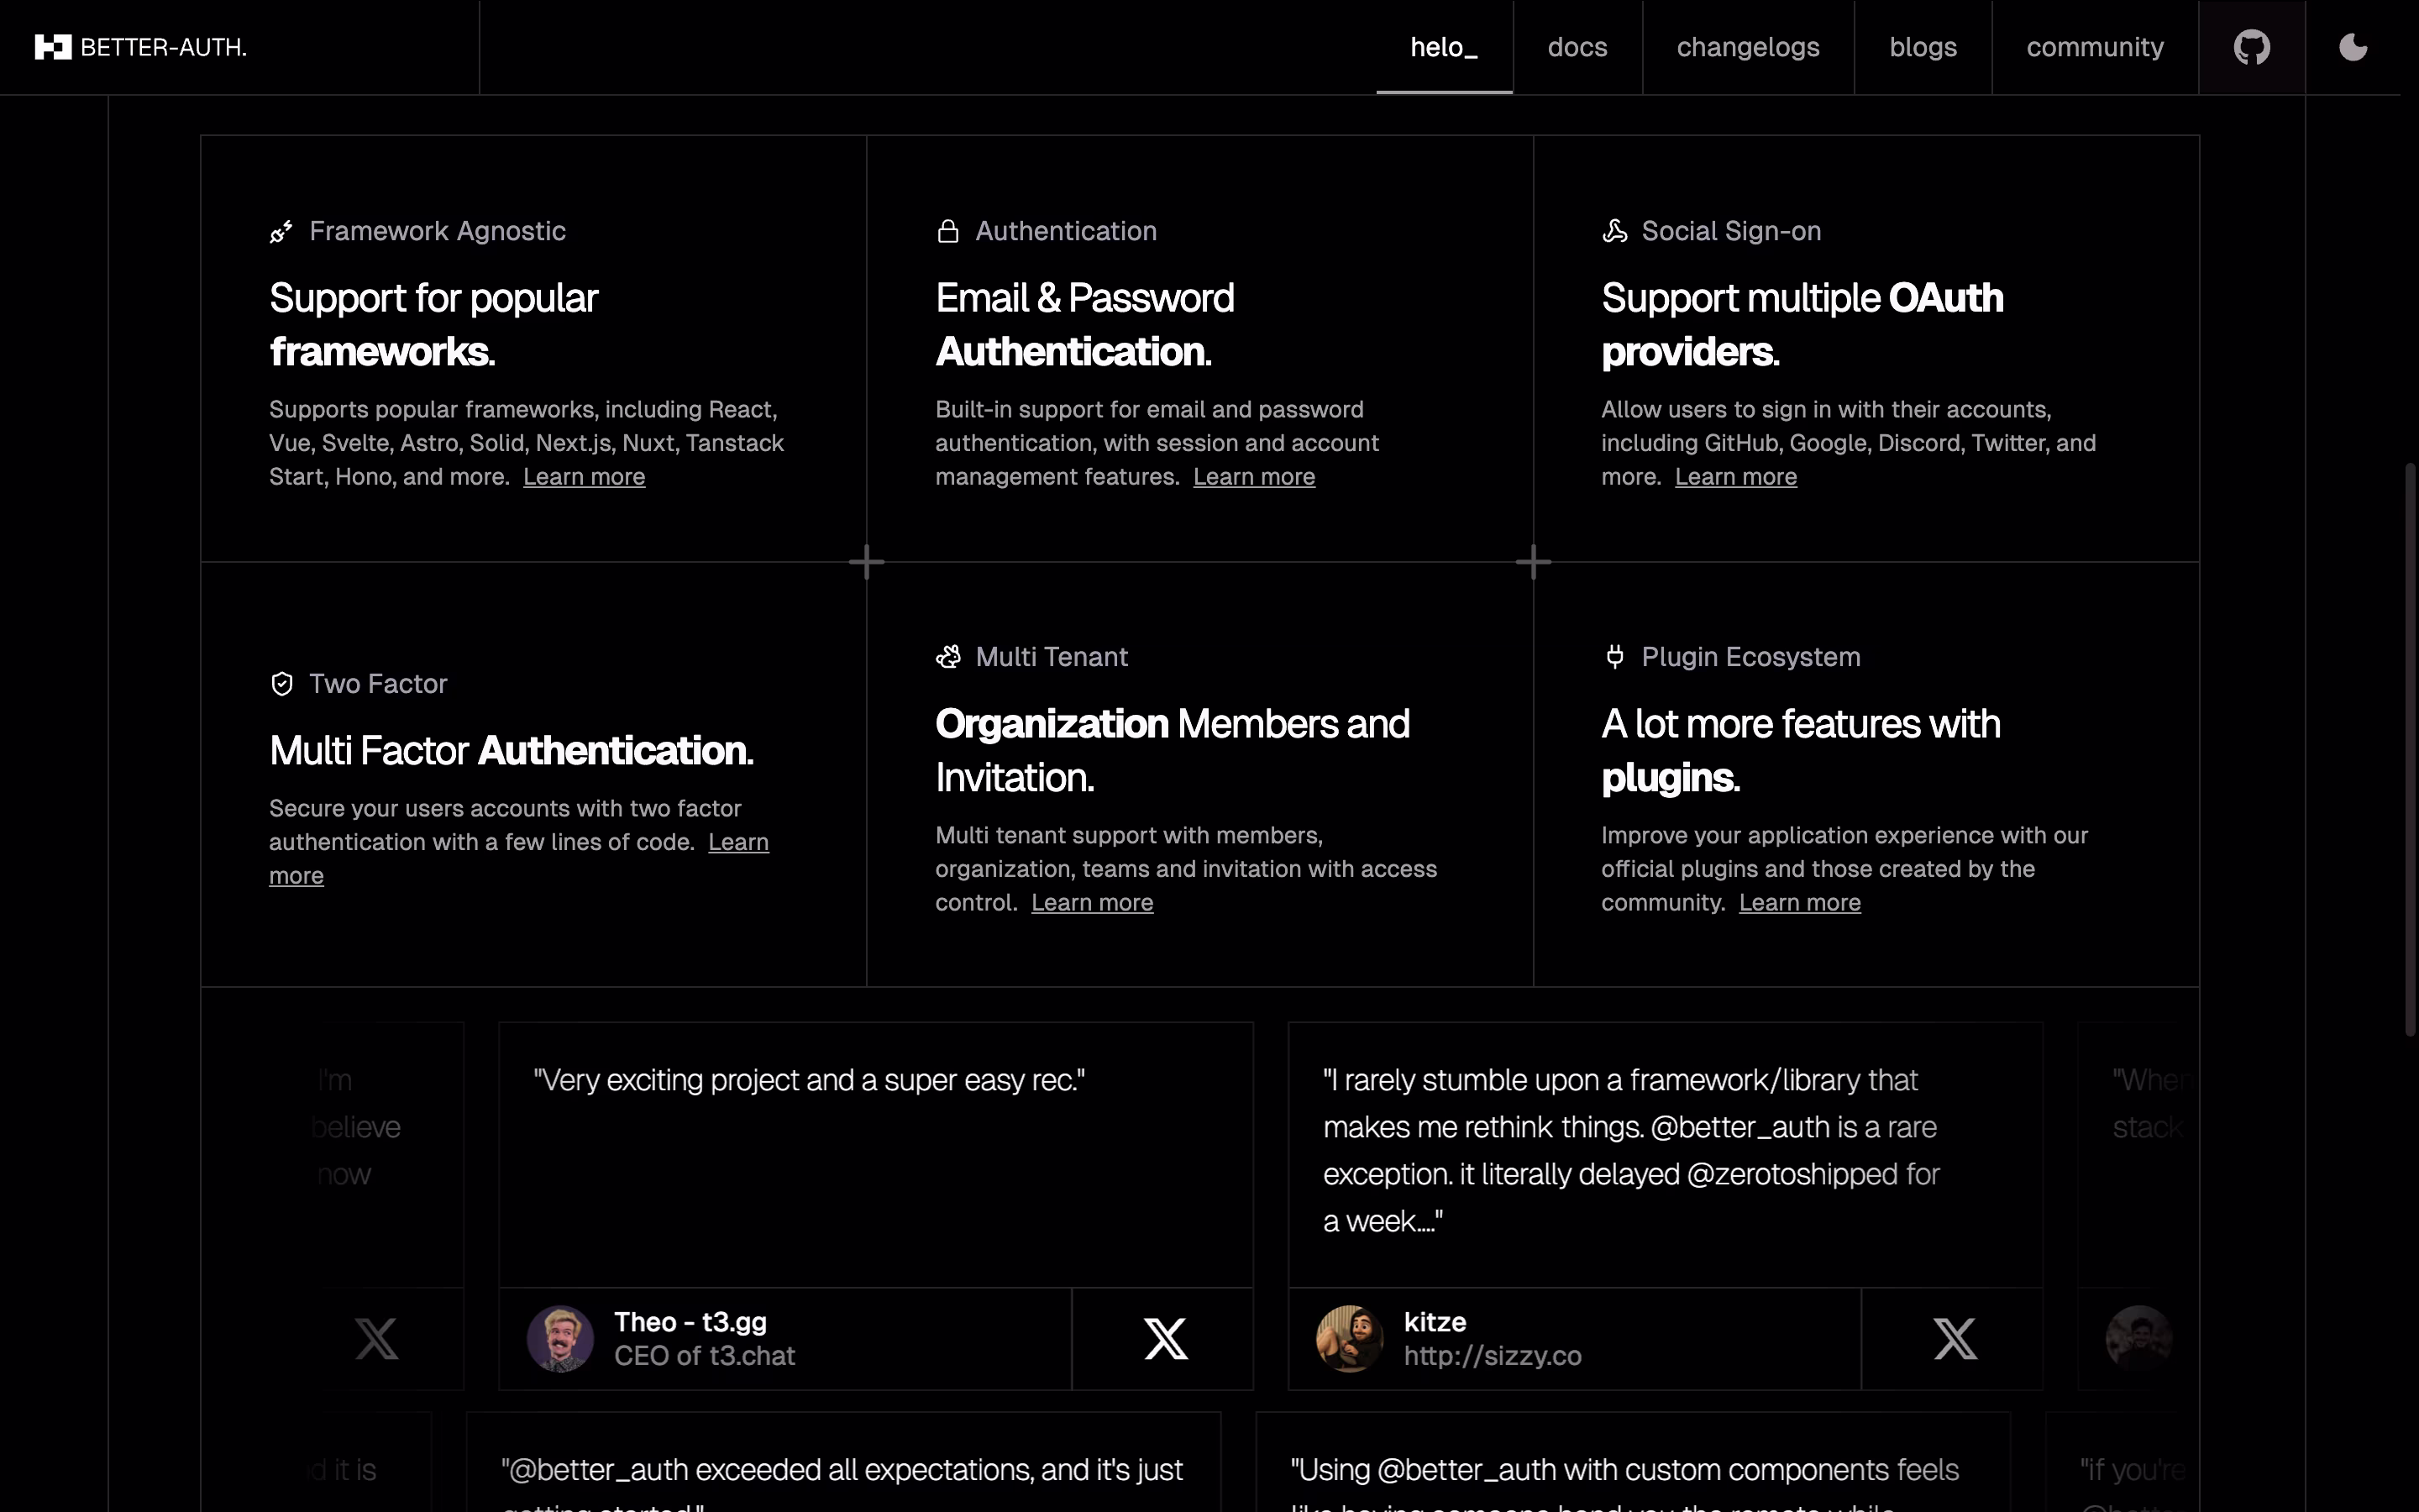This screenshot has width=2419, height=1512.
Task: Click Theo's avatar picture
Action: (559, 1338)
